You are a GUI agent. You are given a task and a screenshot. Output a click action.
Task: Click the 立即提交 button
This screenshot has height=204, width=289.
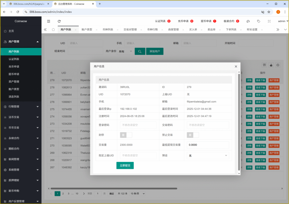pos(125,165)
